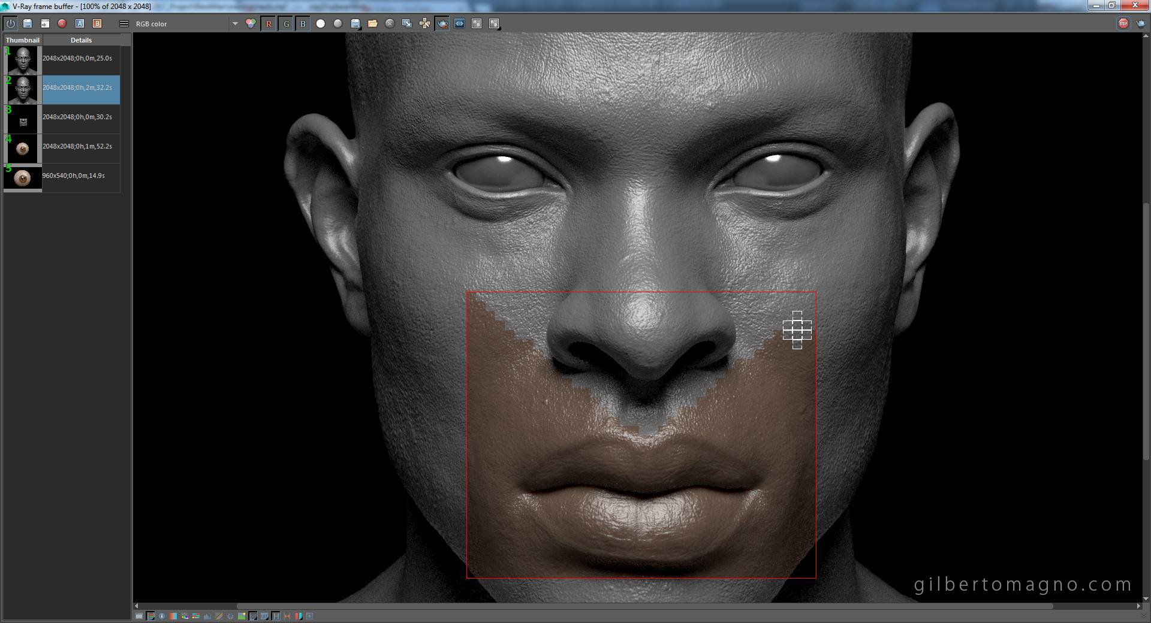Click the lens effects star icon
Viewport: 1151px width, 623px height.
pyautogui.click(x=310, y=616)
